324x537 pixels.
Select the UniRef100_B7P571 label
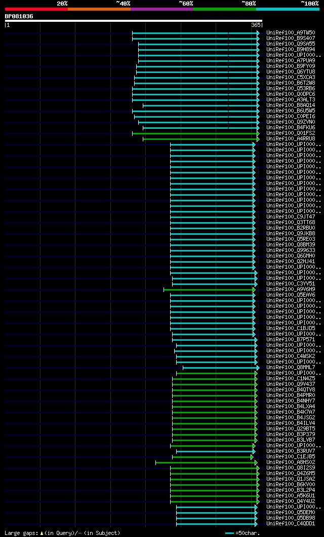coord(291,340)
